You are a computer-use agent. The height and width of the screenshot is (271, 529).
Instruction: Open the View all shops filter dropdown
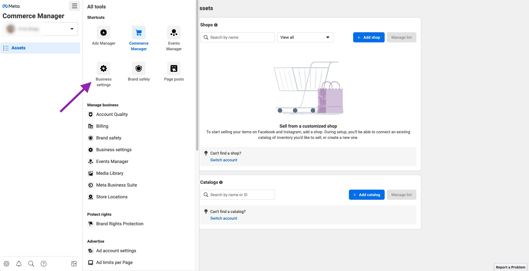(x=305, y=37)
